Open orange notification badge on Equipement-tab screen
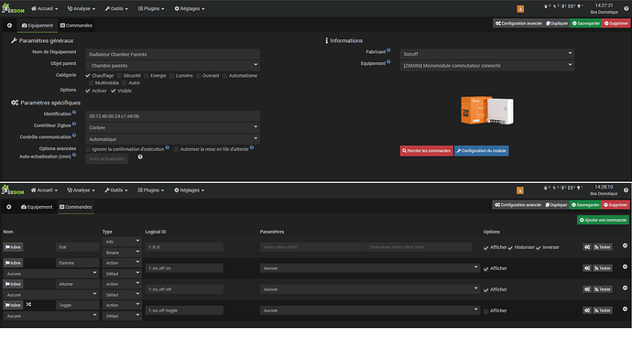 (520, 9)
